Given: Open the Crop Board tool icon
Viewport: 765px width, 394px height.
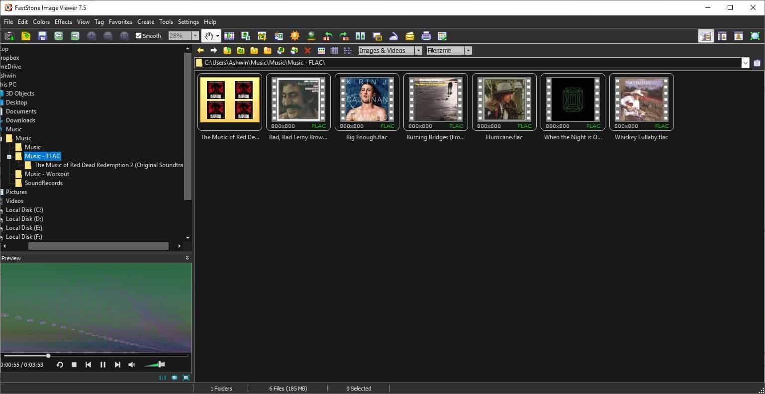Looking at the screenshot, I should (262, 36).
